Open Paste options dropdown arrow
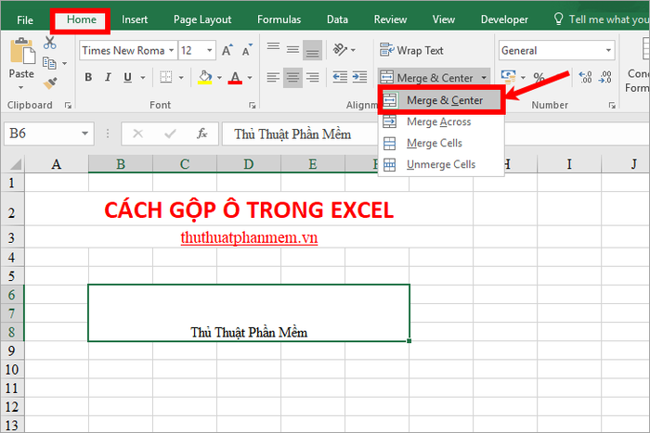650x433 pixels. pyautogui.click(x=20, y=87)
